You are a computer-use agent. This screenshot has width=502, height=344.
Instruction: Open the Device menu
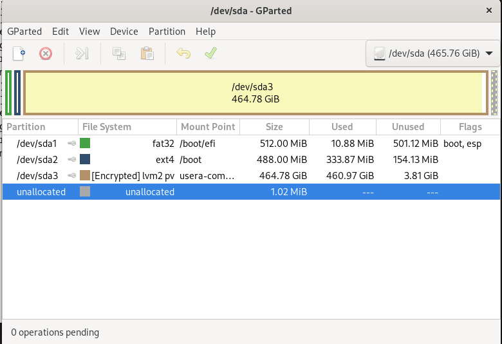point(124,32)
